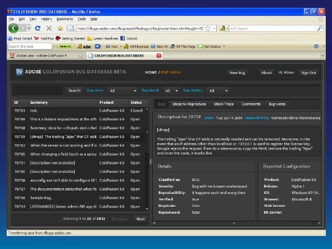Switch to the Adobe Labs ColdFusion 9 tab
The image size is (332, 249).
46,56
